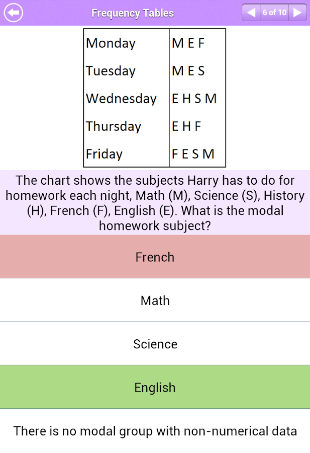
Task: Tap the 'Frequency Tables' header title
Action: point(133,13)
